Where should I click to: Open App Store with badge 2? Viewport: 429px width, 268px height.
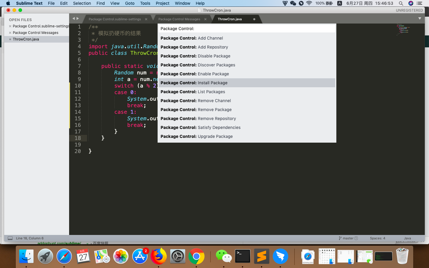[140, 256]
